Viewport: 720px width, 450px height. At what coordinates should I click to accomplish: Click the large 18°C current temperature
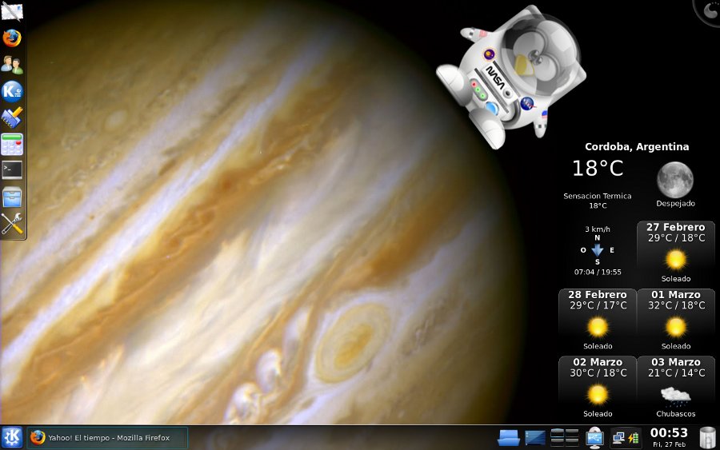(x=598, y=169)
